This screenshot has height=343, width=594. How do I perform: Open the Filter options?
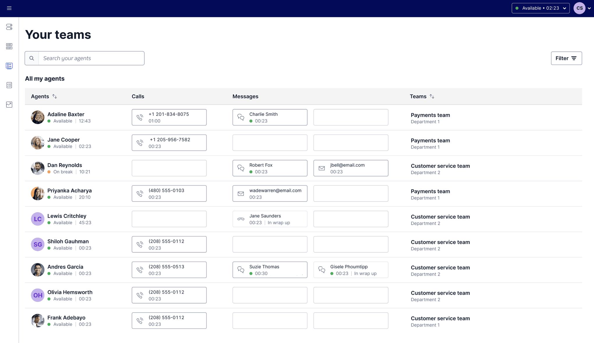566,58
